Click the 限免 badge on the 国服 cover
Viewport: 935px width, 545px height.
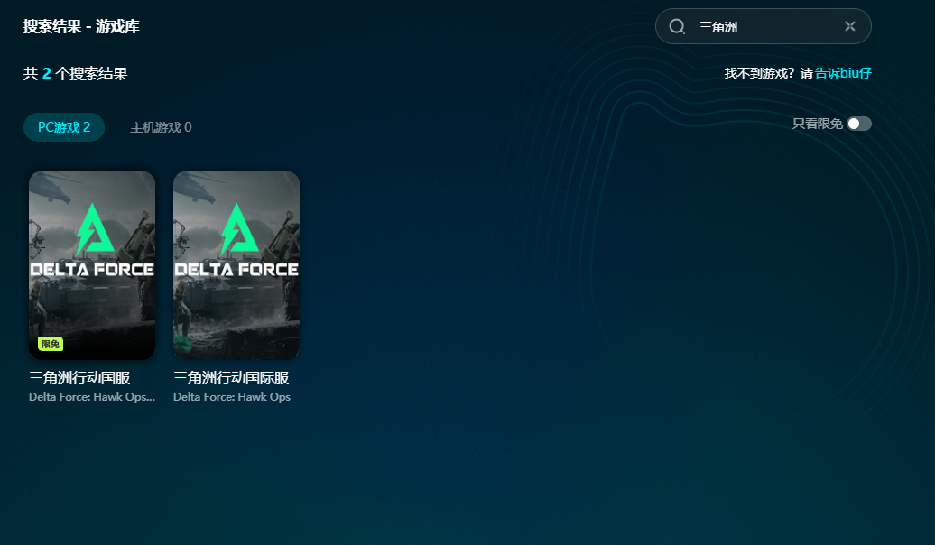[x=51, y=344]
